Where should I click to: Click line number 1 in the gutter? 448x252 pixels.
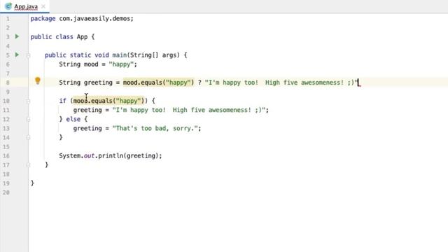click(8, 19)
